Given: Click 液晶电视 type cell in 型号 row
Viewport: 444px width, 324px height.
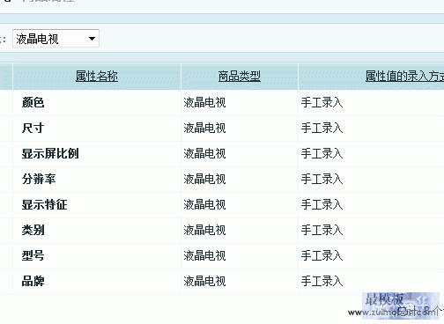Looking at the screenshot, I should [x=204, y=256].
